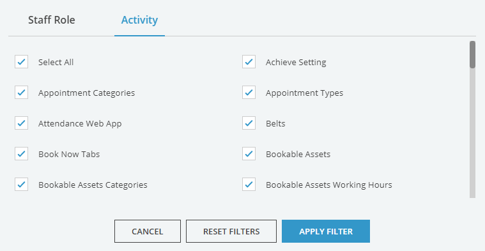Viewport: 485px width, 251px height.
Task: Toggle the Bookable Assets checkbox
Action: point(249,154)
